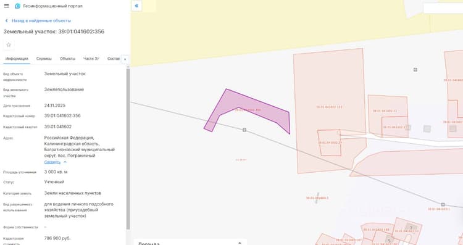Image resolution: width=463 pixels, height=245 pixels.
Task: Click the parcel title Земельный участок: 39:01:041602:356
Action: (54, 31)
